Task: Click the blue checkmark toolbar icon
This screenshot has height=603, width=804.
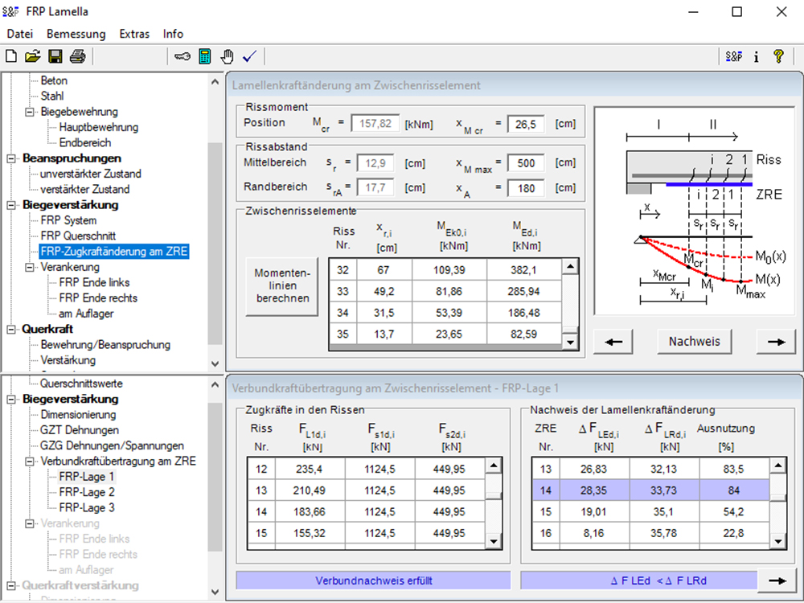Action: click(250, 56)
